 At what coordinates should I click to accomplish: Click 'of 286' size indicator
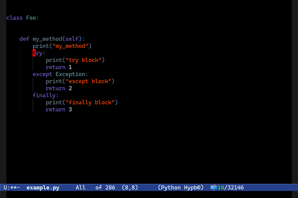105,188
